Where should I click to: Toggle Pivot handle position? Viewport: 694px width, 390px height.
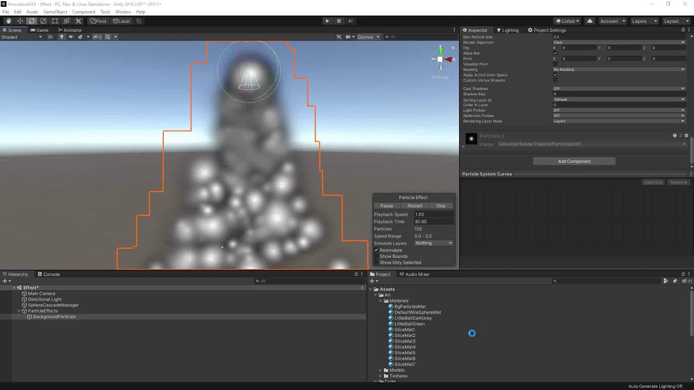pyautogui.click(x=98, y=21)
